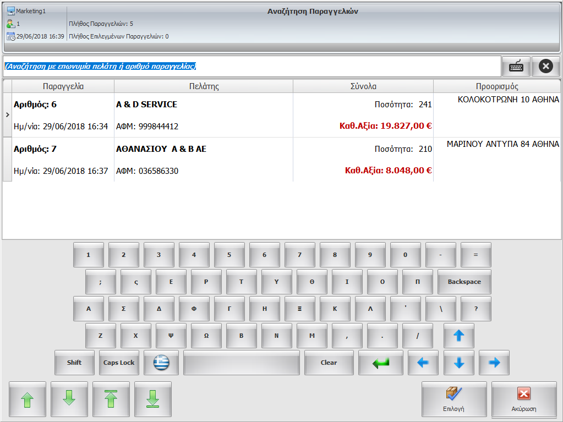Click the Greek letter Φ key

(x=194, y=309)
